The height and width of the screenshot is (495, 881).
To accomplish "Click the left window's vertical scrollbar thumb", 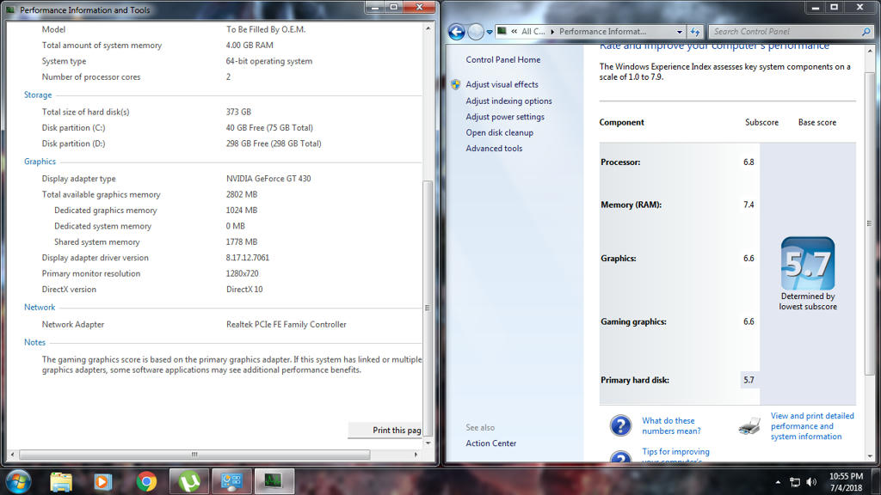I will [x=428, y=307].
